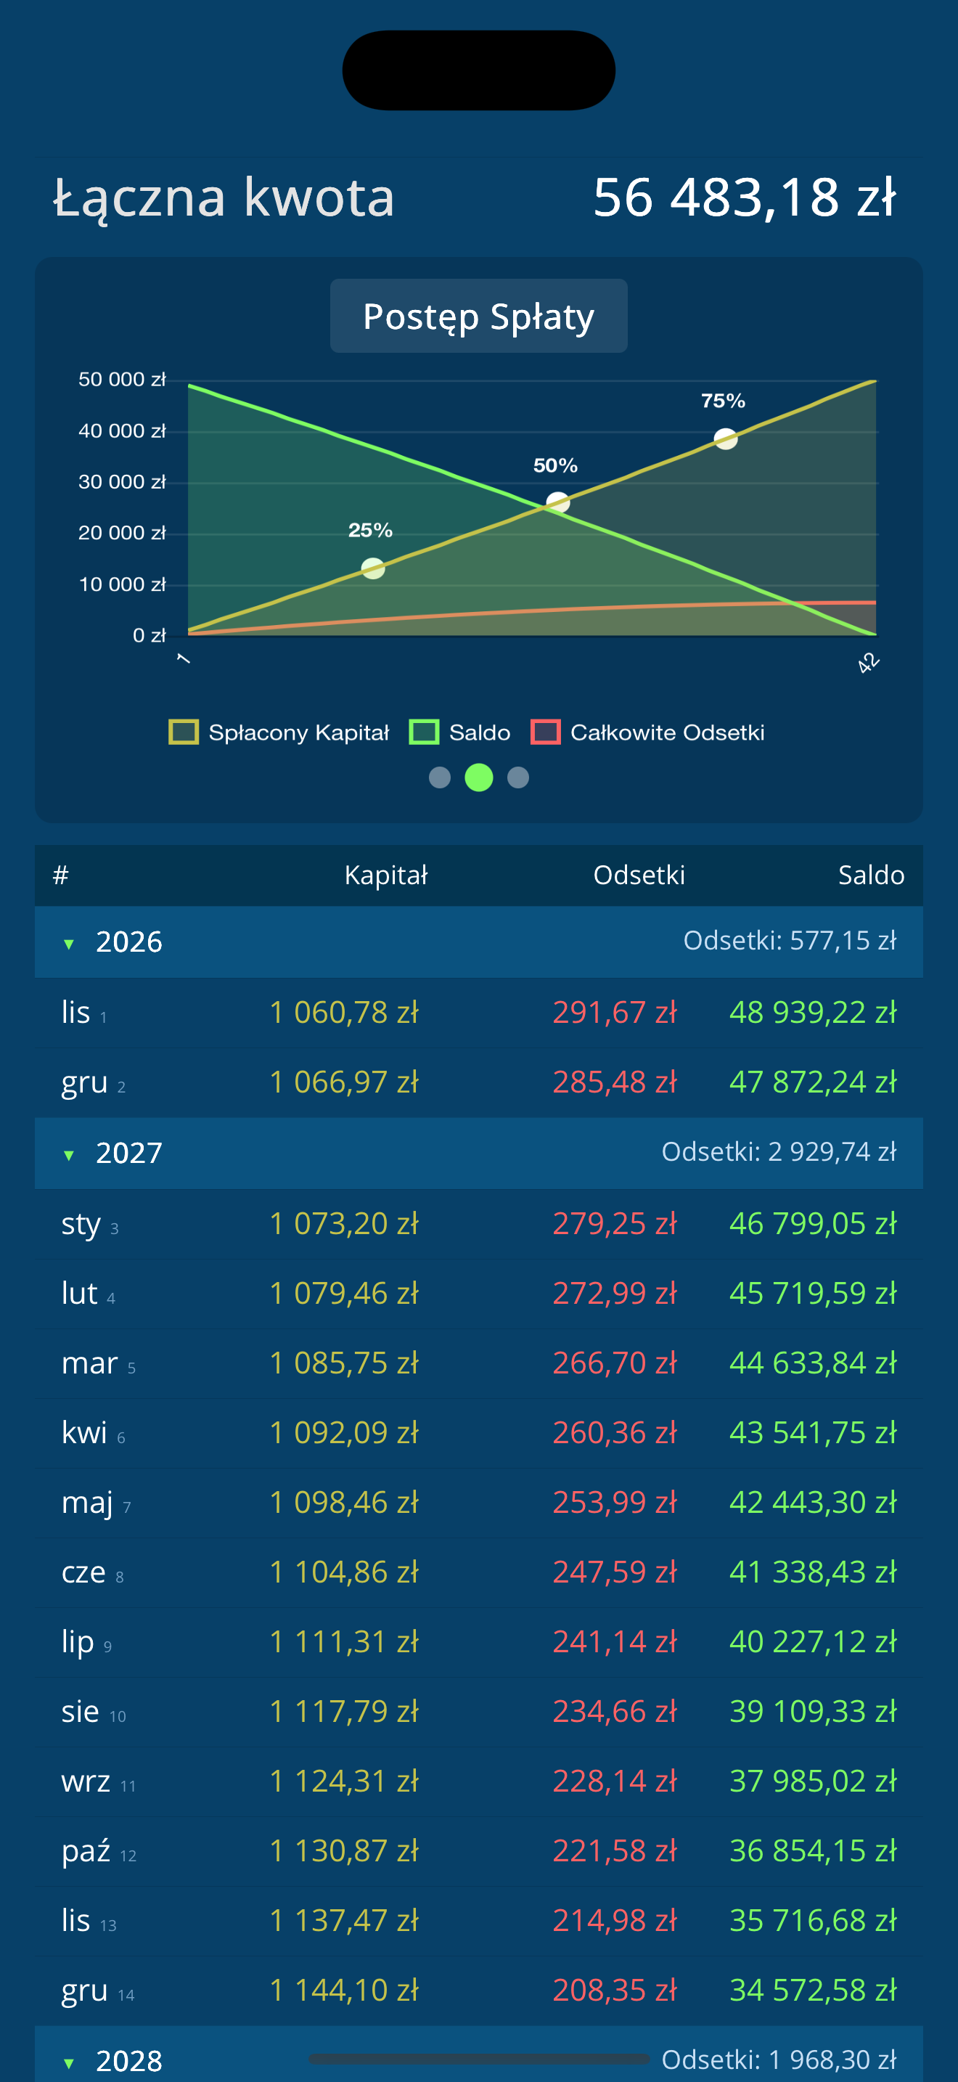Tap the 25% marker on chart

[372, 569]
